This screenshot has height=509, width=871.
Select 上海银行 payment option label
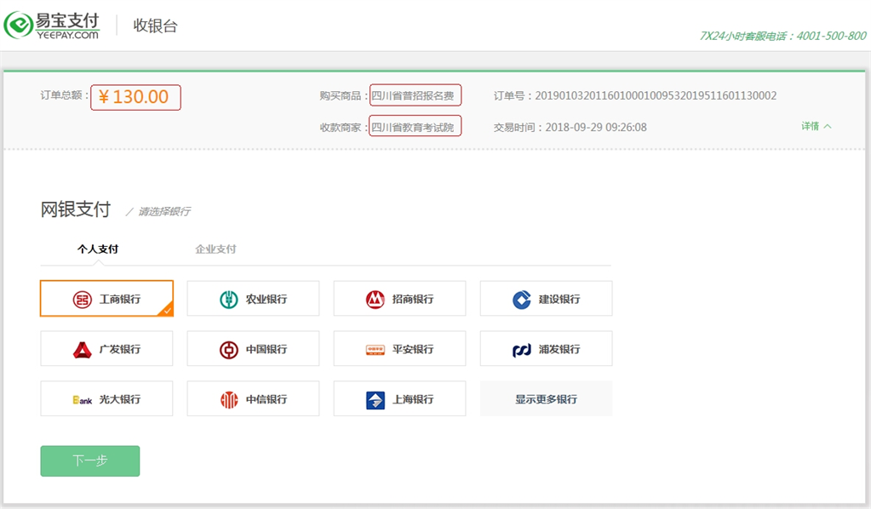tap(413, 399)
